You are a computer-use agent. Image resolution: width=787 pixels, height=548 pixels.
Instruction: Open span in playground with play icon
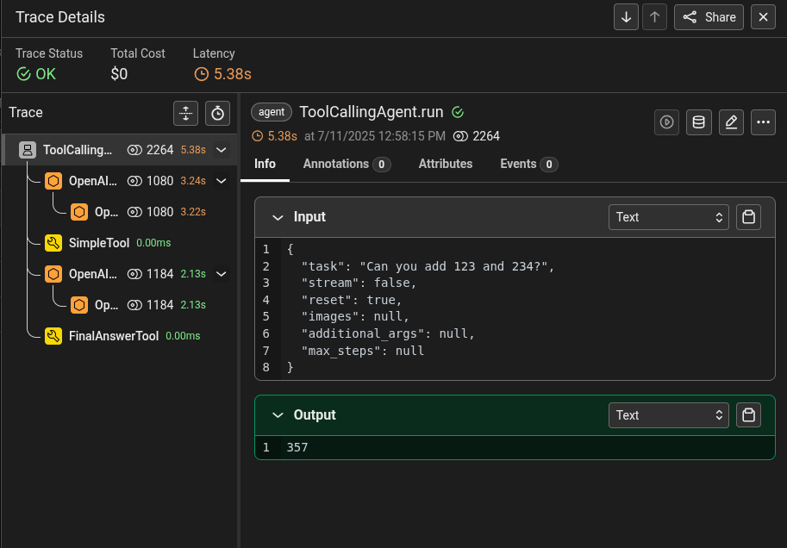666,122
